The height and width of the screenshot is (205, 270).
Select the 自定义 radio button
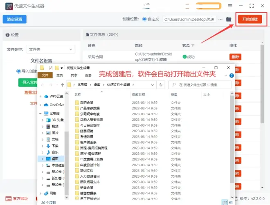144,19
